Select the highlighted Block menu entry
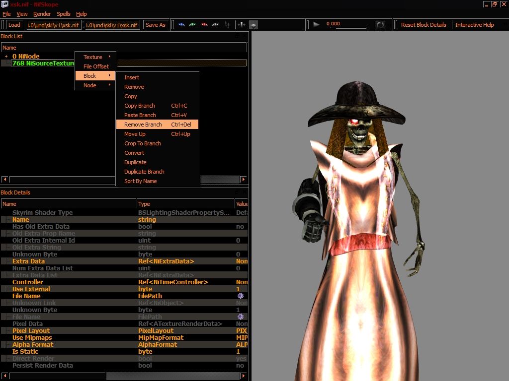 click(x=95, y=76)
